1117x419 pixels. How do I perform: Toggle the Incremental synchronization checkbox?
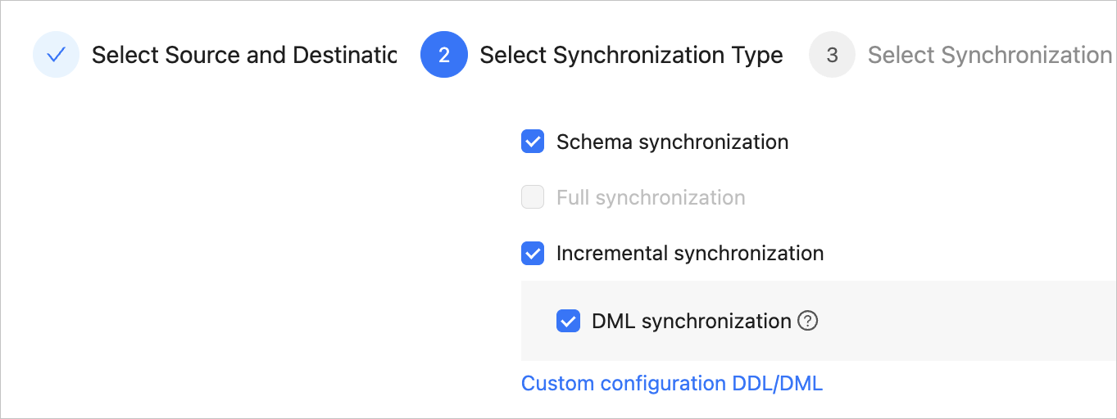[x=533, y=253]
